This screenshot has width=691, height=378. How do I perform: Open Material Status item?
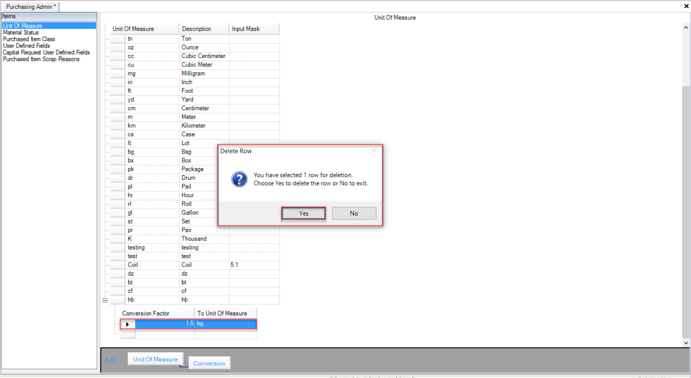[21, 32]
